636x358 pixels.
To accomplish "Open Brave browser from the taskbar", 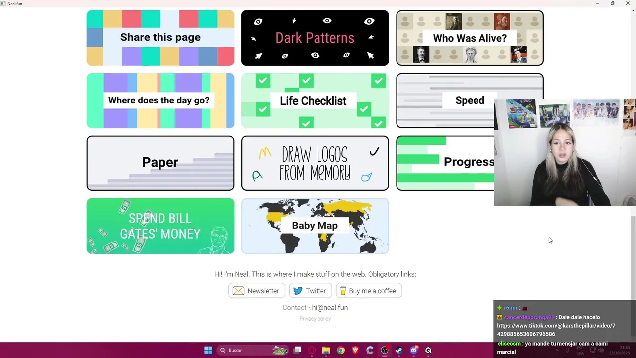I will coord(355,350).
